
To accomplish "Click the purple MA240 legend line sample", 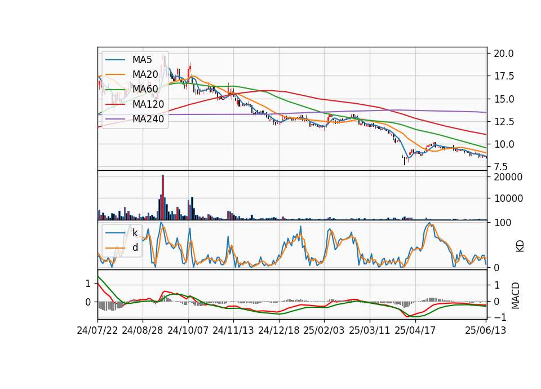I will (115, 119).
